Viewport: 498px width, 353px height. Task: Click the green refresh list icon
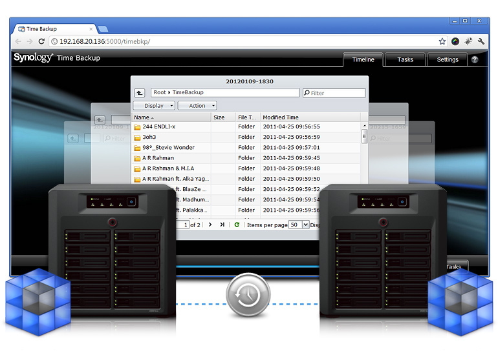click(x=237, y=225)
